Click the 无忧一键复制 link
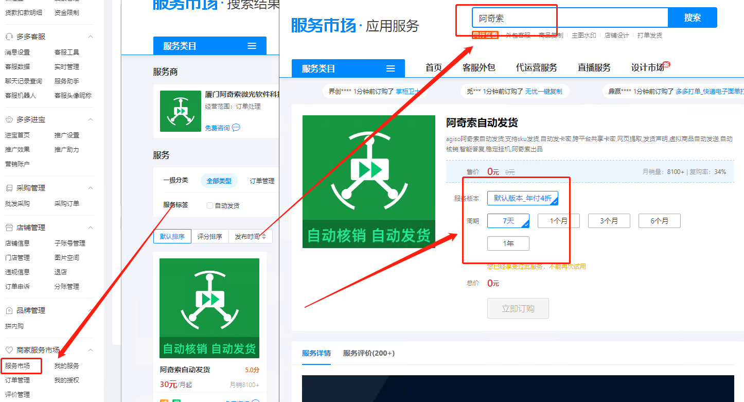 coord(543,91)
